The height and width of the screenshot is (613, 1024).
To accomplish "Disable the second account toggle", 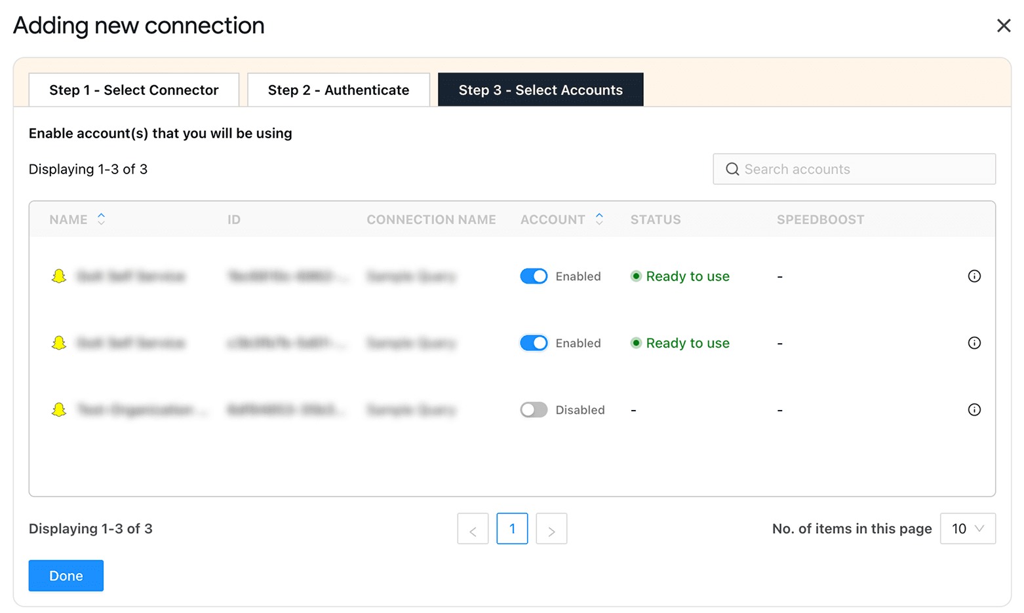I will coord(534,343).
